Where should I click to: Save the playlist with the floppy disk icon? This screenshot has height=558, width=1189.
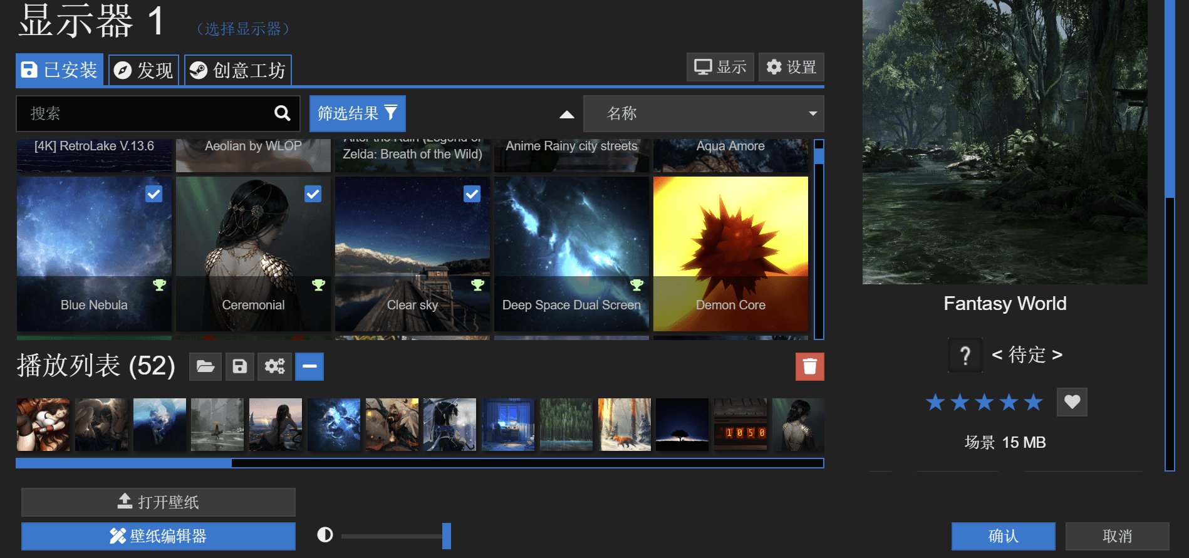pyautogui.click(x=239, y=366)
